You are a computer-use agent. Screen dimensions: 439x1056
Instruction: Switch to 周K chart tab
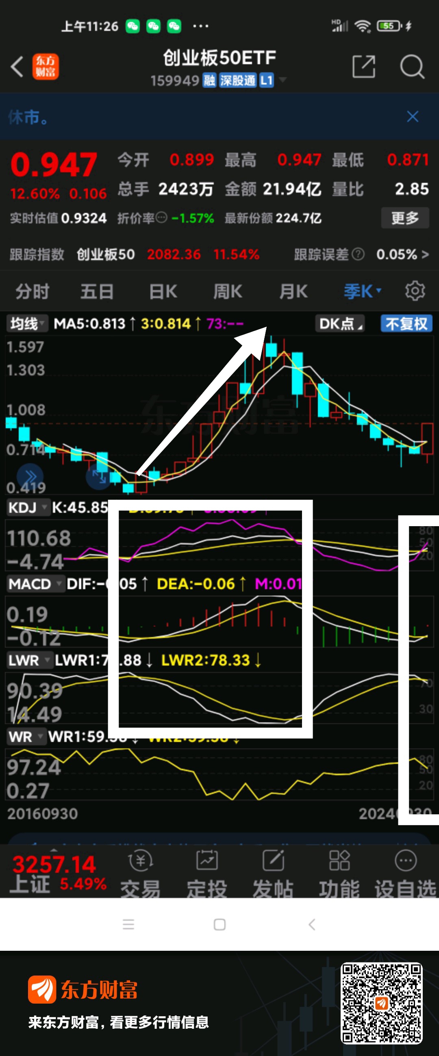228,291
